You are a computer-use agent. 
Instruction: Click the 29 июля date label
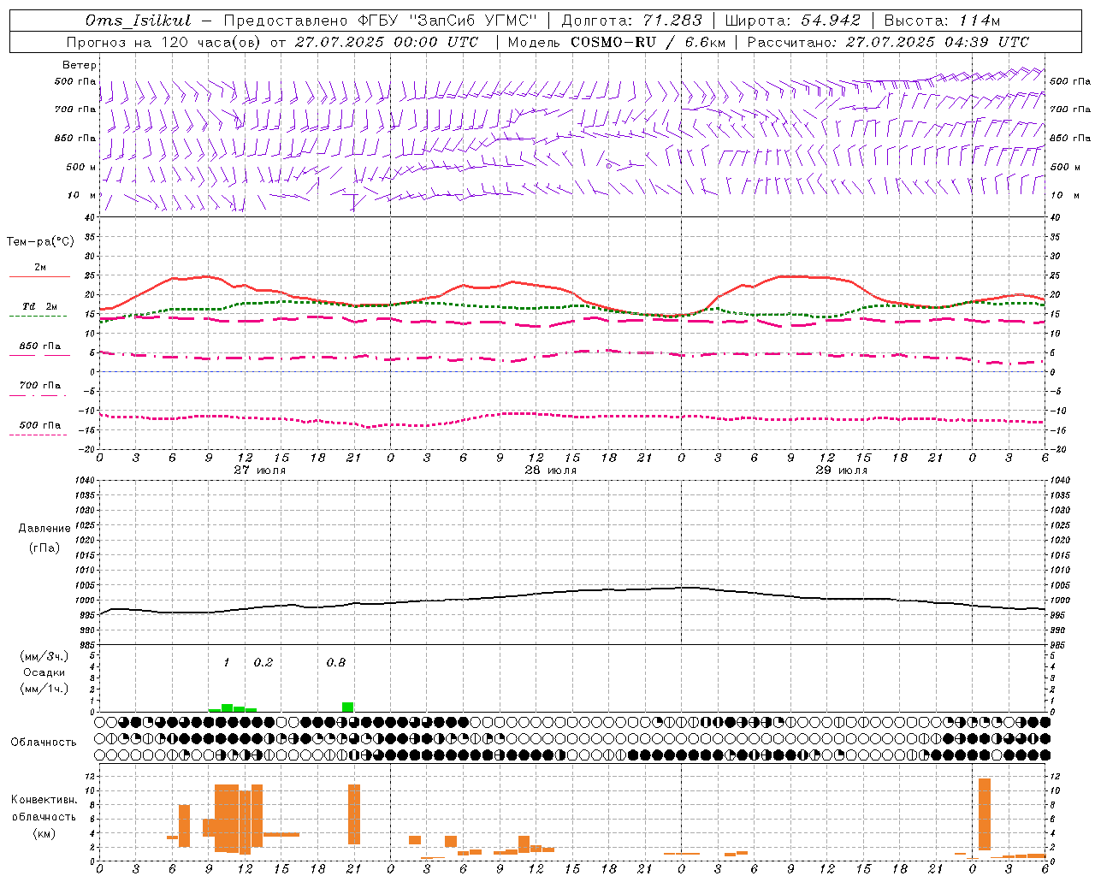[842, 470]
